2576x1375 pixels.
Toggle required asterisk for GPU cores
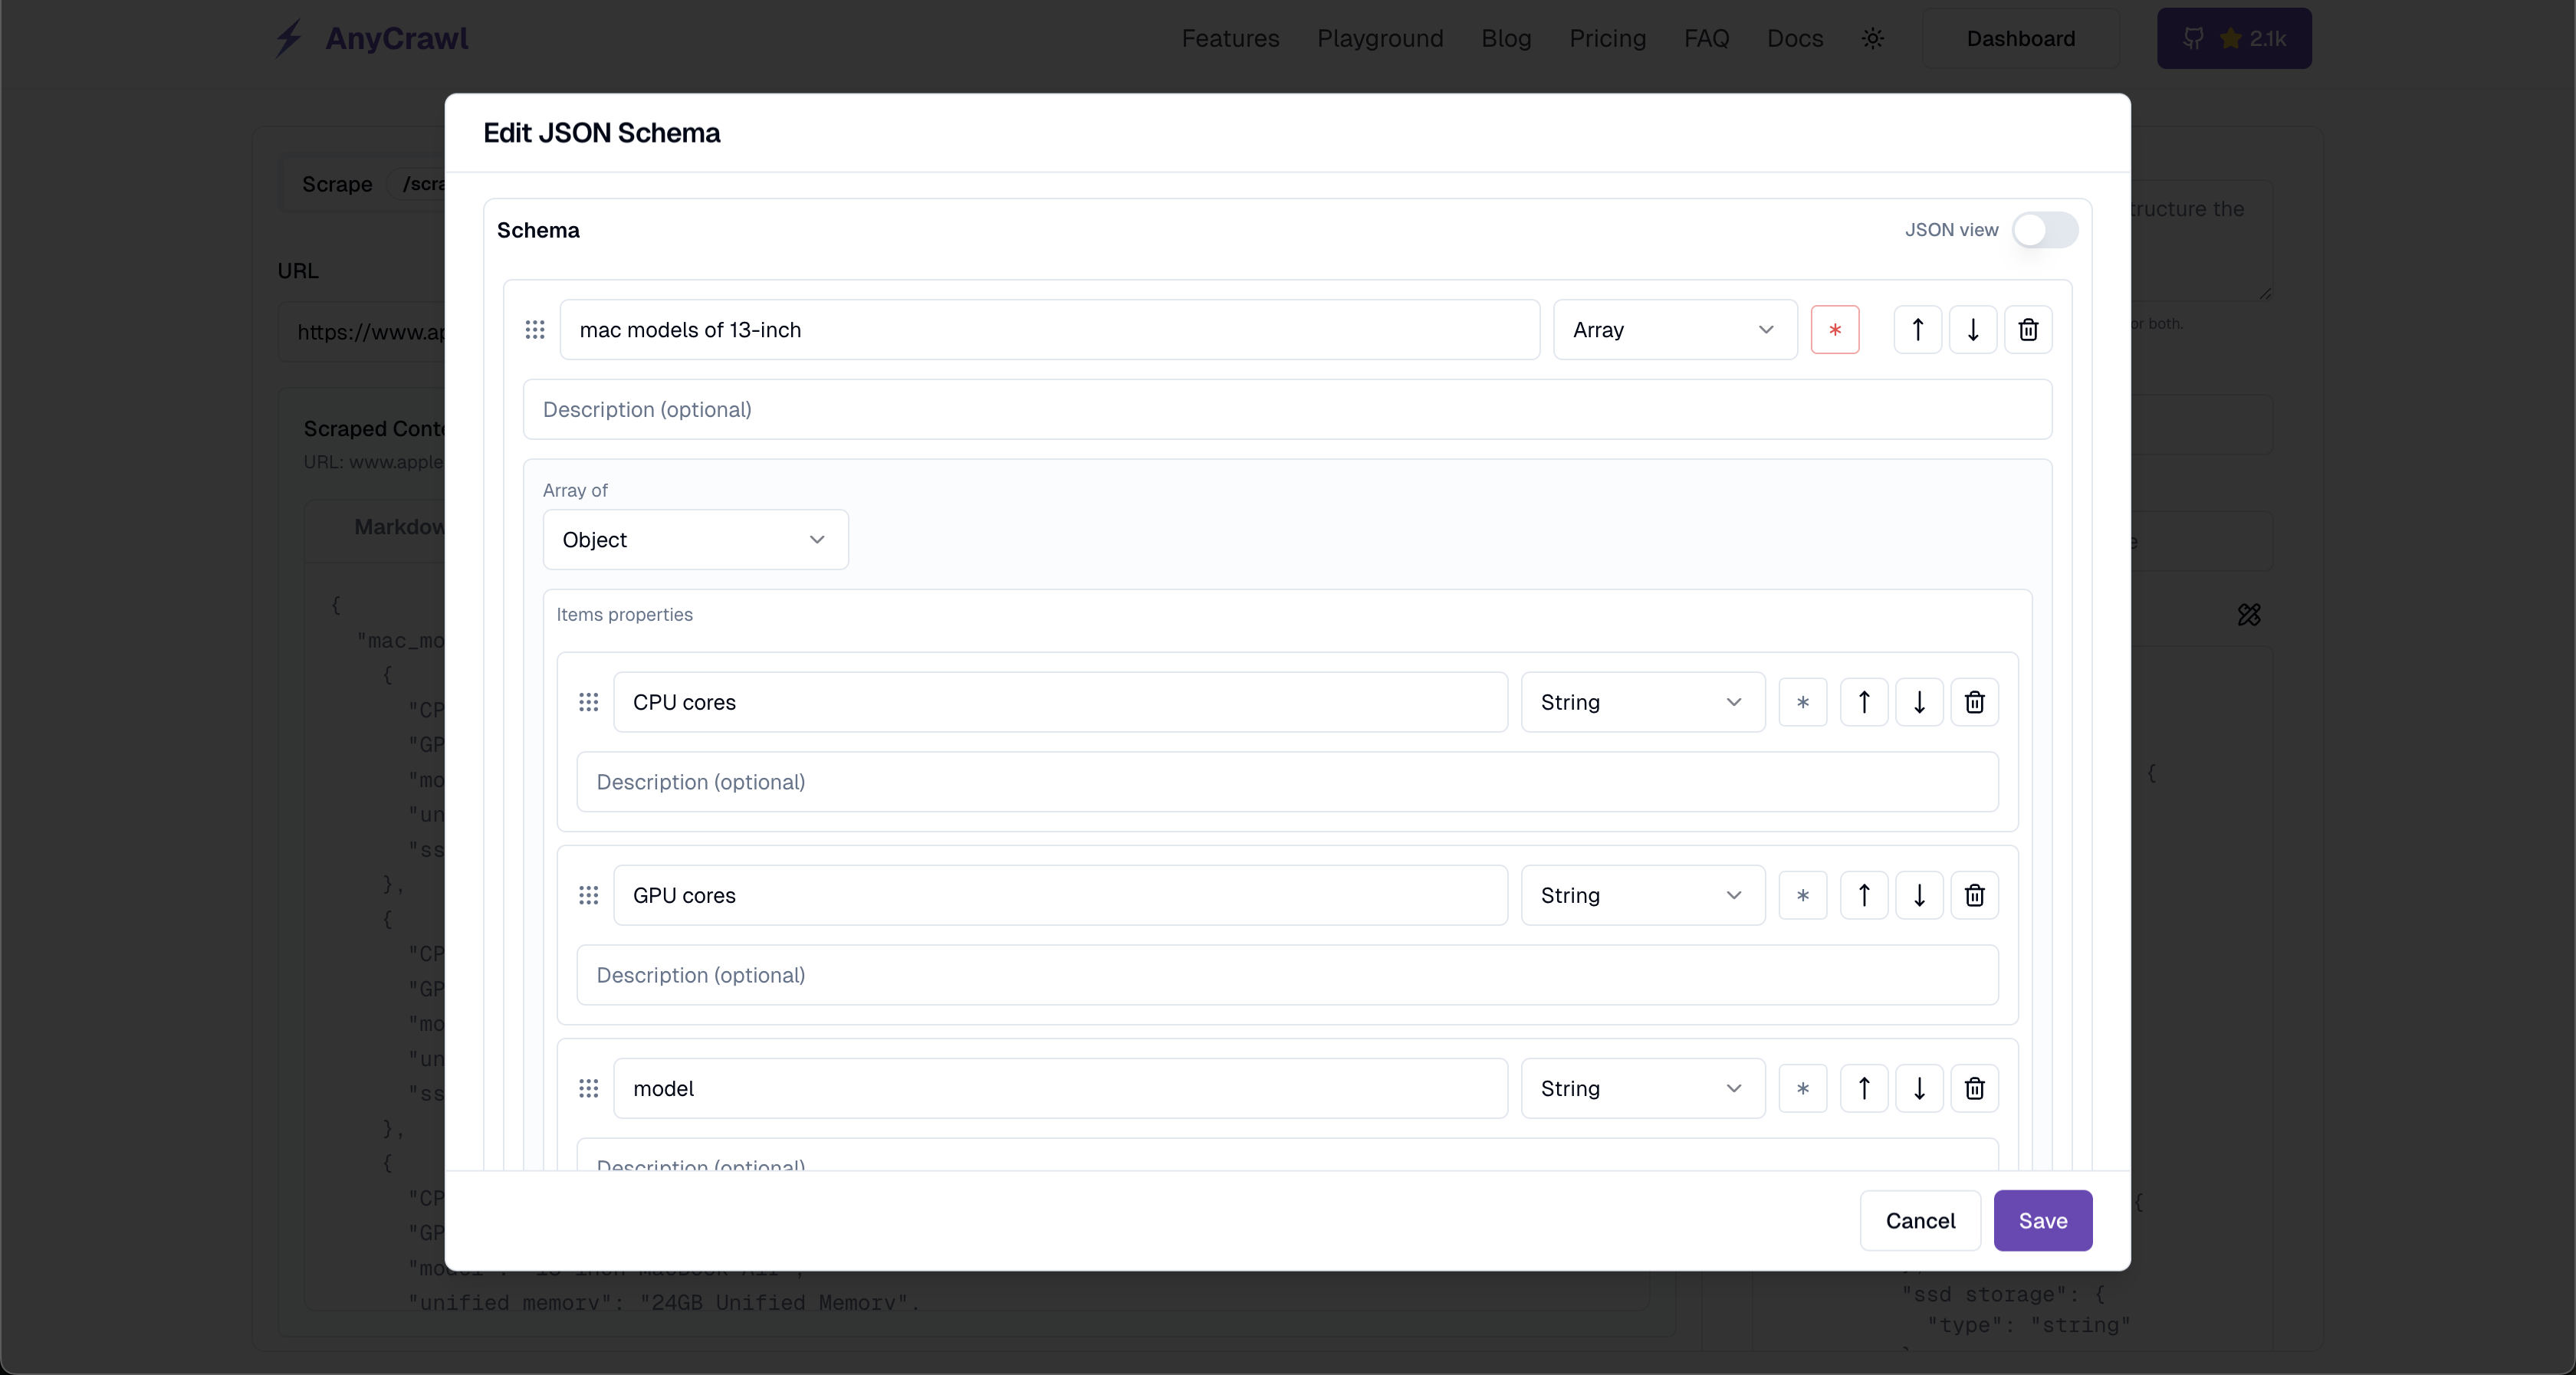pyautogui.click(x=1803, y=895)
